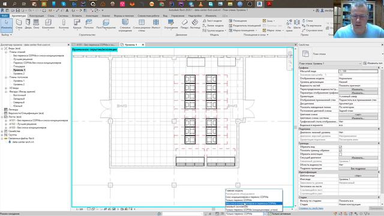Click Без подрезки button for Подрезка проекции

pos(358,169)
